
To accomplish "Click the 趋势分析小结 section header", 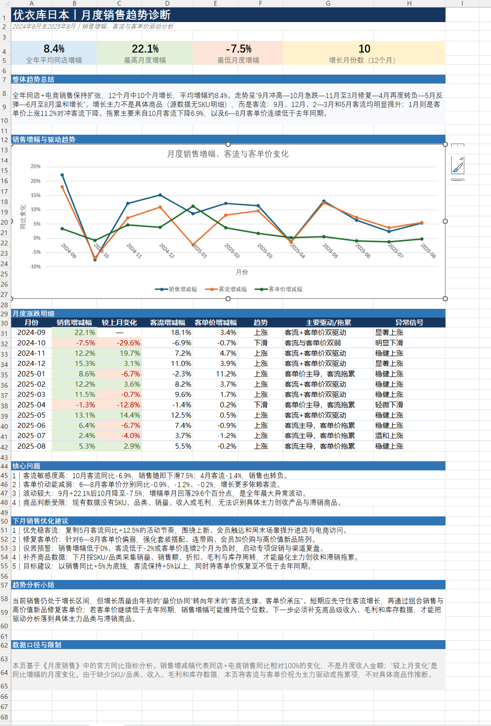I will point(228,585).
